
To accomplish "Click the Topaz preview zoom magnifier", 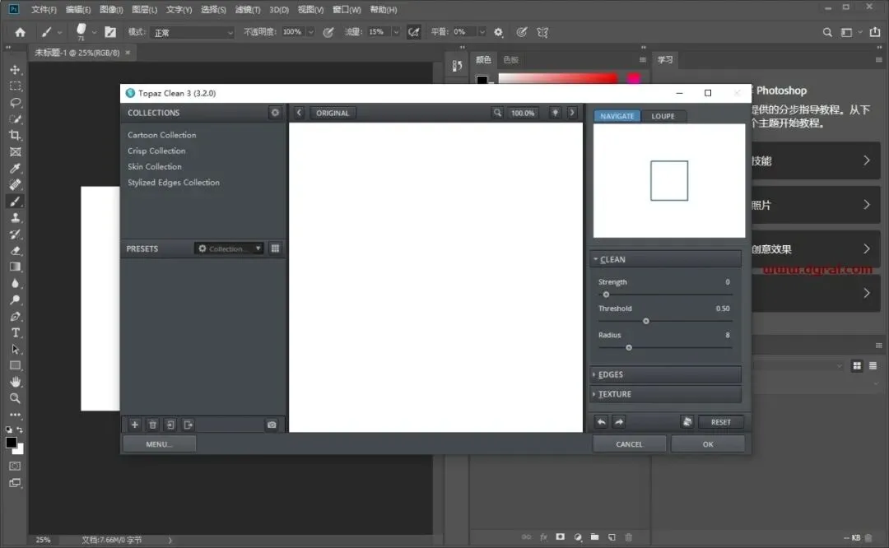I will coord(497,113).
